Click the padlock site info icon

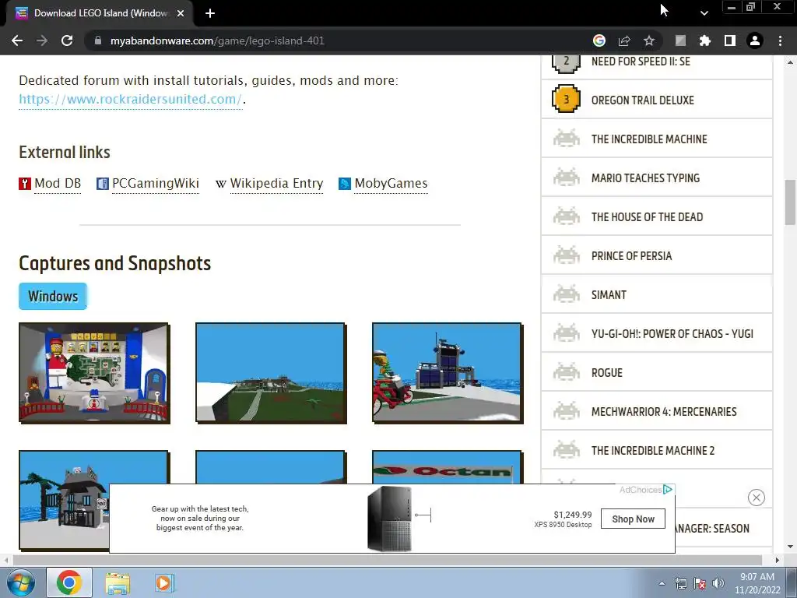pyautogui.click(x=98, y=40)
